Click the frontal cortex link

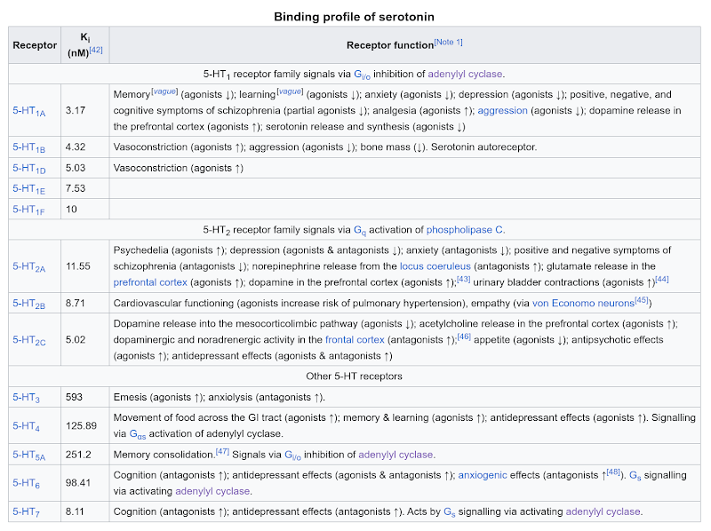coord(355,339)
